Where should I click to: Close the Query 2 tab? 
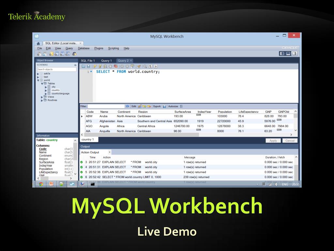[131, 60]
